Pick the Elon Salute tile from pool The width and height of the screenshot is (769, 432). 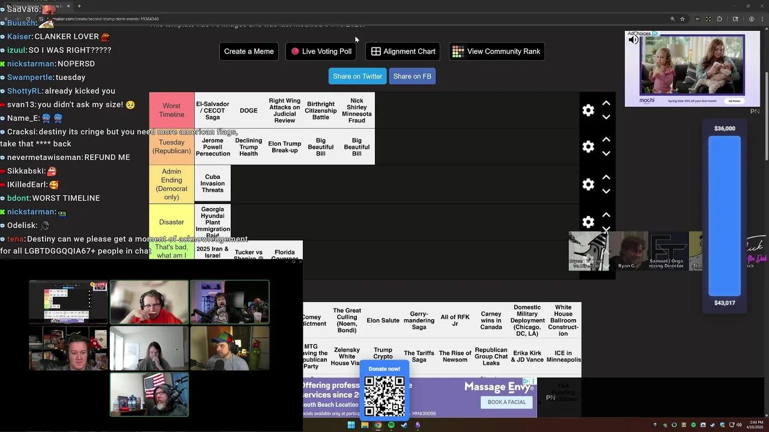[383, 320]
